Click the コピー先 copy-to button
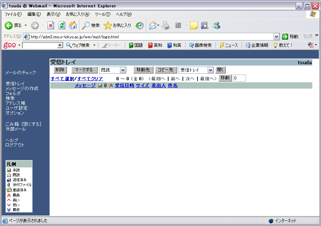 [166, 70]
